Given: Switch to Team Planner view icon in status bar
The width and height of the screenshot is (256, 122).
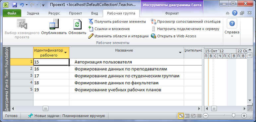Looking at the screenshot, I should [x=193, y=116].
